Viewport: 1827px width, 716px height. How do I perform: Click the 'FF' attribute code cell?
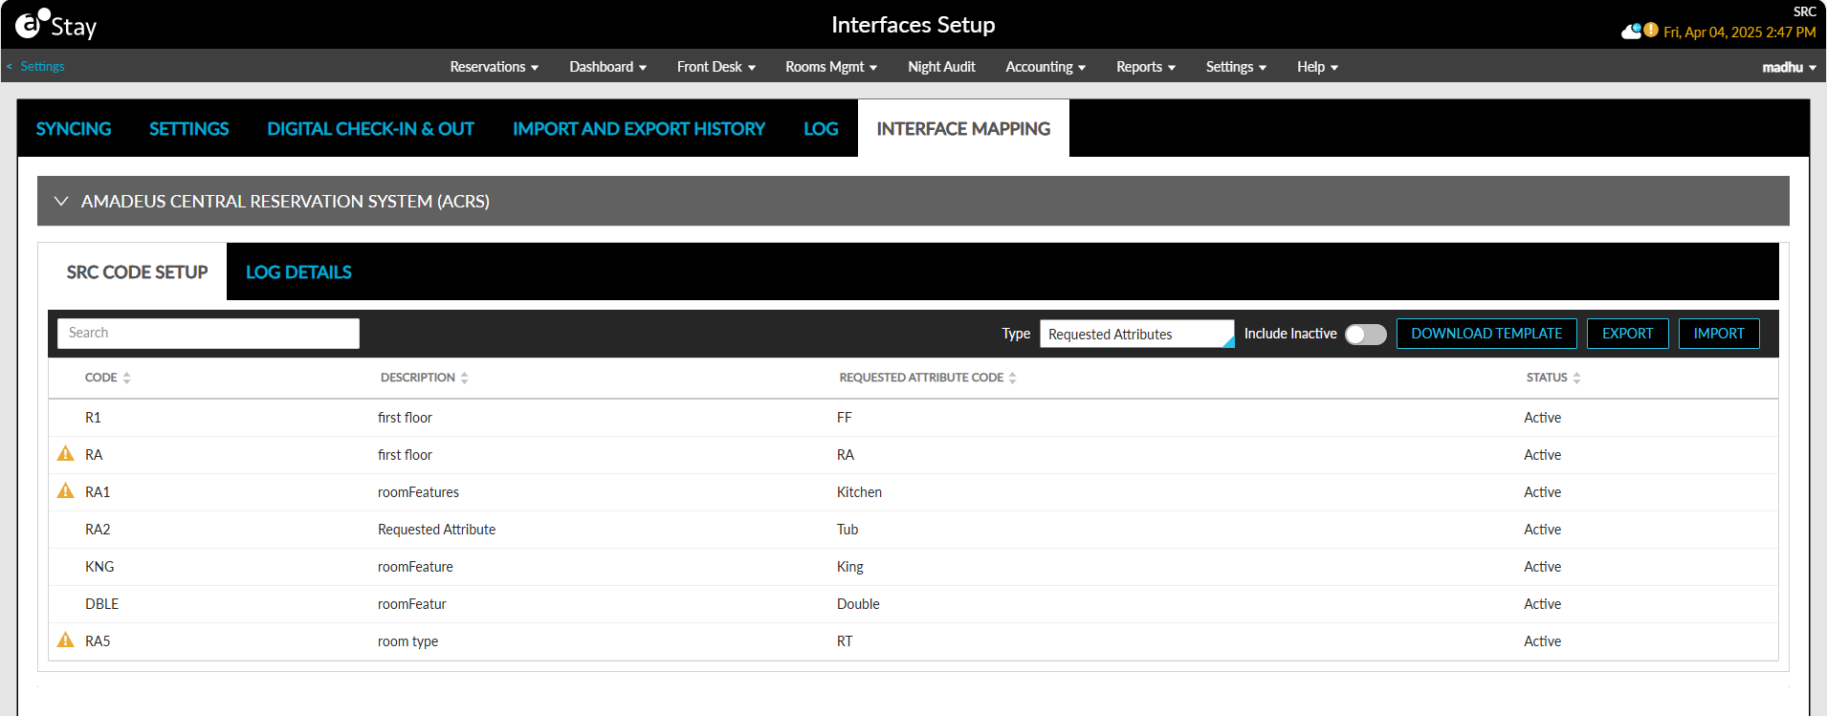[844, 417]
